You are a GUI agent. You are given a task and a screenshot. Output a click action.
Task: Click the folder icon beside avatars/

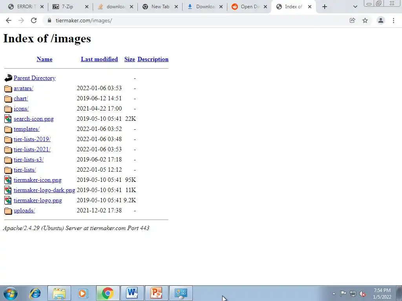point(8,89)
